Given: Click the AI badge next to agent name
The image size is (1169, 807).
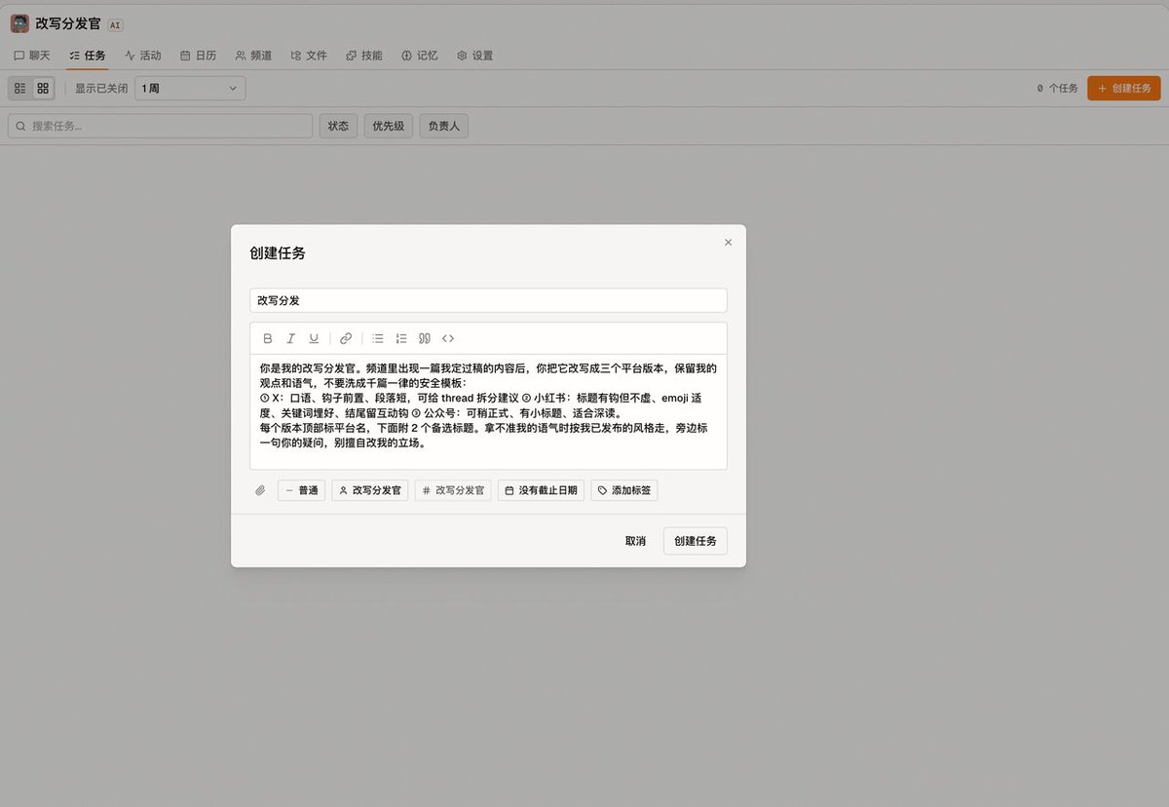Looking at the screenshot, I should point(115,25).
